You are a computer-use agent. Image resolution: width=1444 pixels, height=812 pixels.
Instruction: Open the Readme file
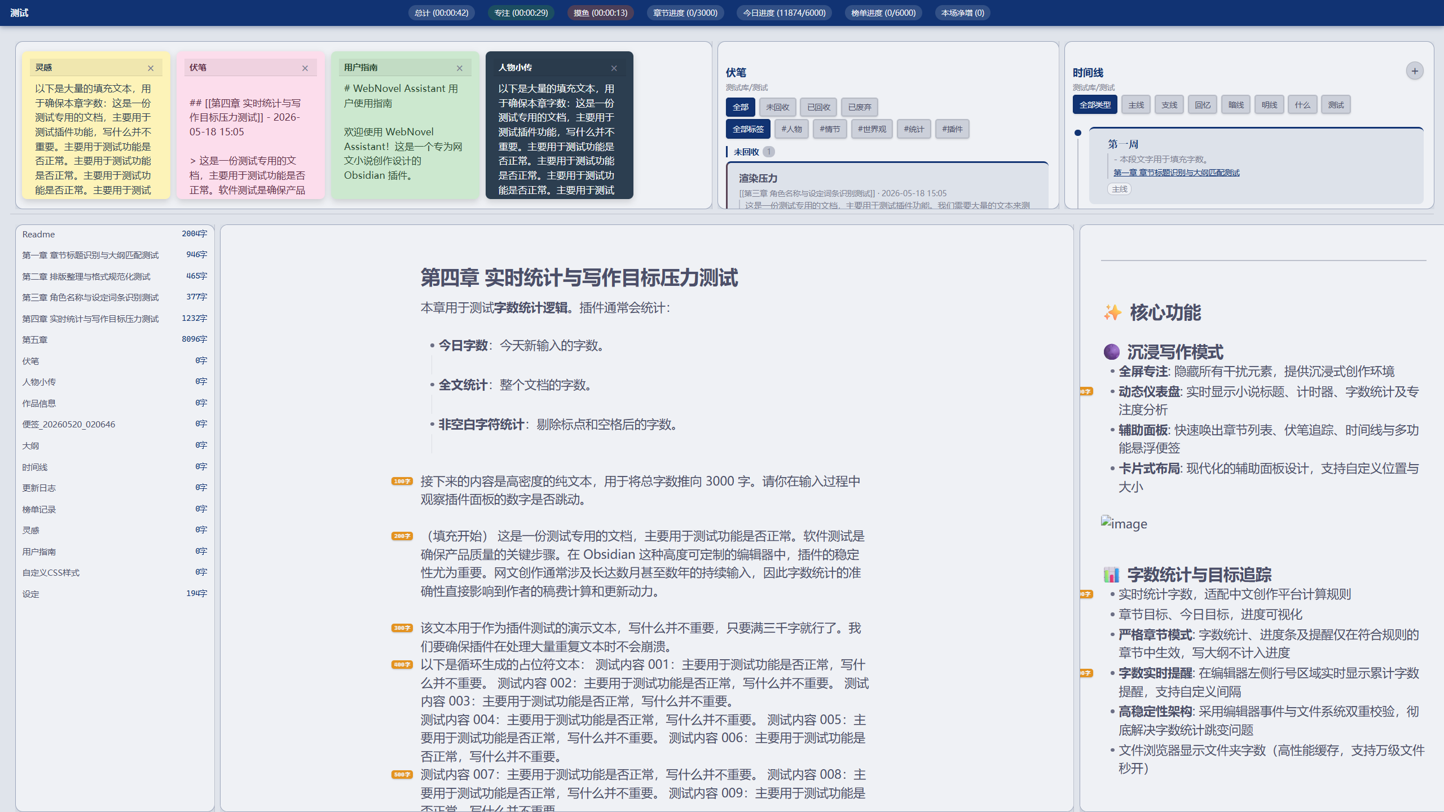115,234
